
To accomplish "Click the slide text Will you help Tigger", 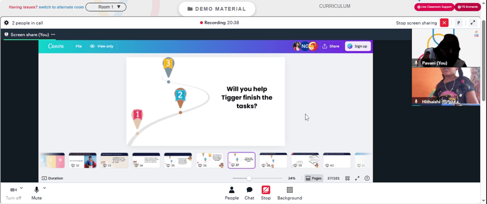I will (x=247, y=98).
